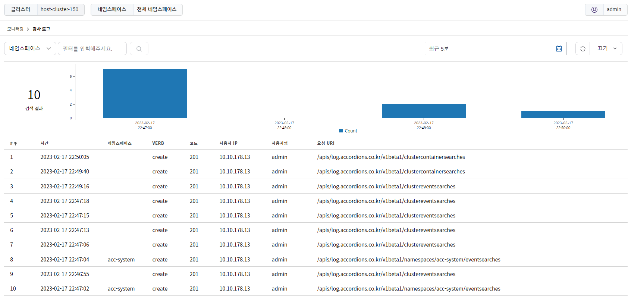The width and height of the screenshot is (628, 304).
Task: Click the search magnifier icon button
Action: coord(139,48)
